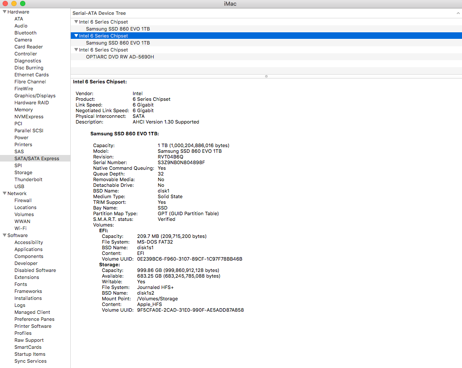Select FireWire in the sidebar
Image resolution: width=462 pixels, height=368 pixels.
(x=24, y=89)
